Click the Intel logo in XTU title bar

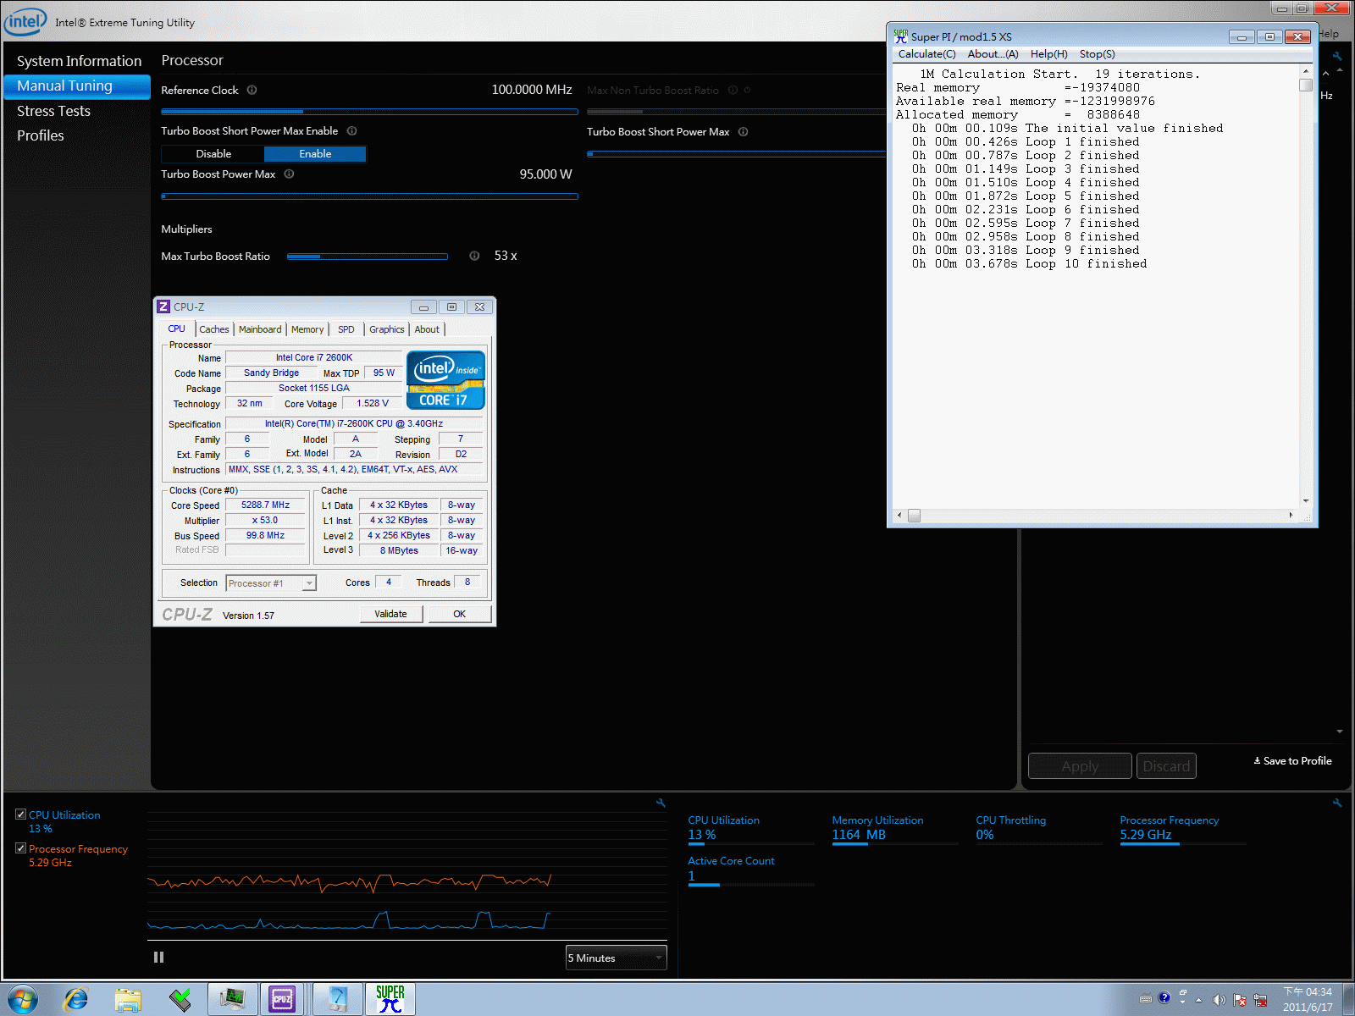(x=25, y=22)
